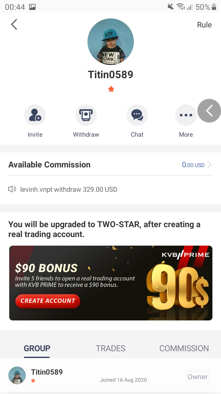Screen dimensions: 221x394
Task: Select the GROUP tab
Action: pyautogui.click(x=37, y=348)
